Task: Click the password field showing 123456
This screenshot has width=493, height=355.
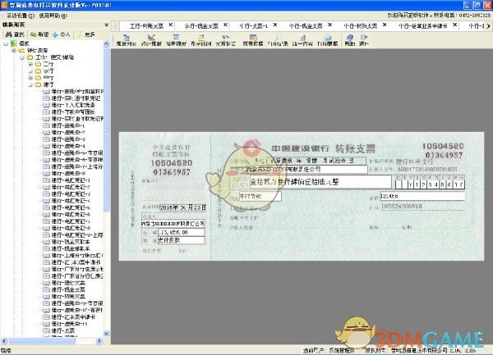Action: click(x=422, y=196)
